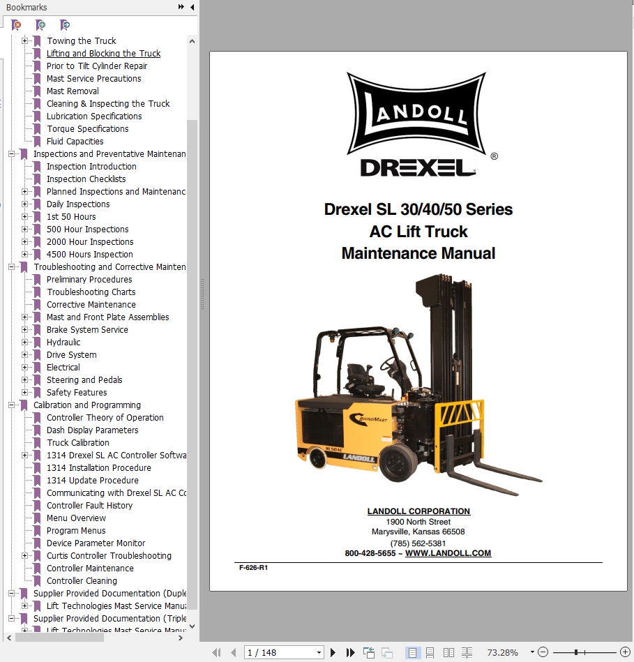This screenshot has width=634, height=662.
Task: Expand the Towing the Truck bookmark
Action: tap(24, 41)
